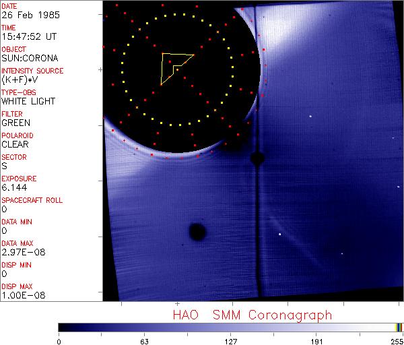This screenshot has width=404, height=345.
Task: Click the colorbar tick label 63
Action: 145,342
